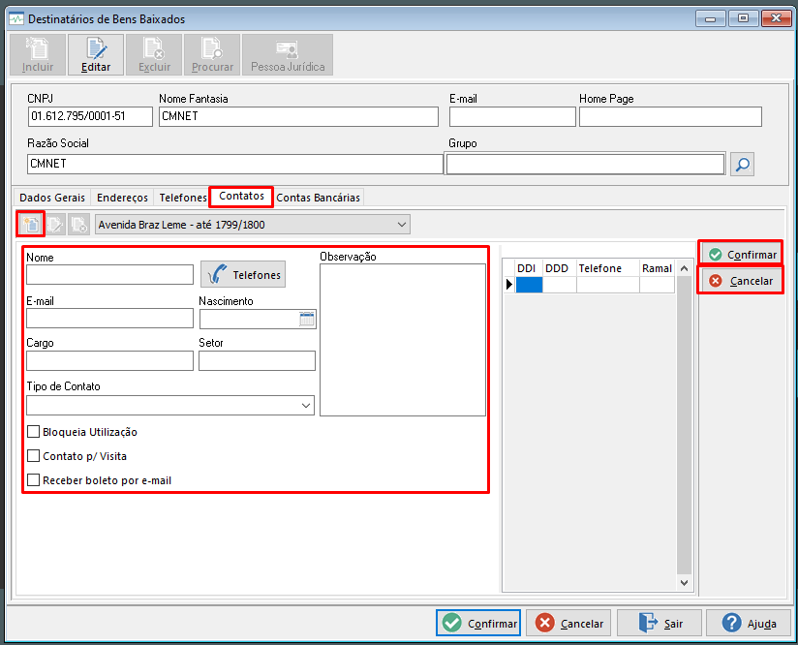
Task: Click phone grid scrollbar down arrow
Action: [x=684, y=582]
